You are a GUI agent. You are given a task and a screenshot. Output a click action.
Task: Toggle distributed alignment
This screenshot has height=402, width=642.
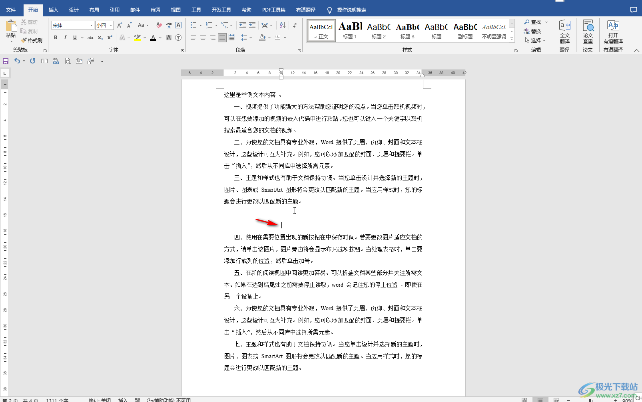click(x=232, y=38)
